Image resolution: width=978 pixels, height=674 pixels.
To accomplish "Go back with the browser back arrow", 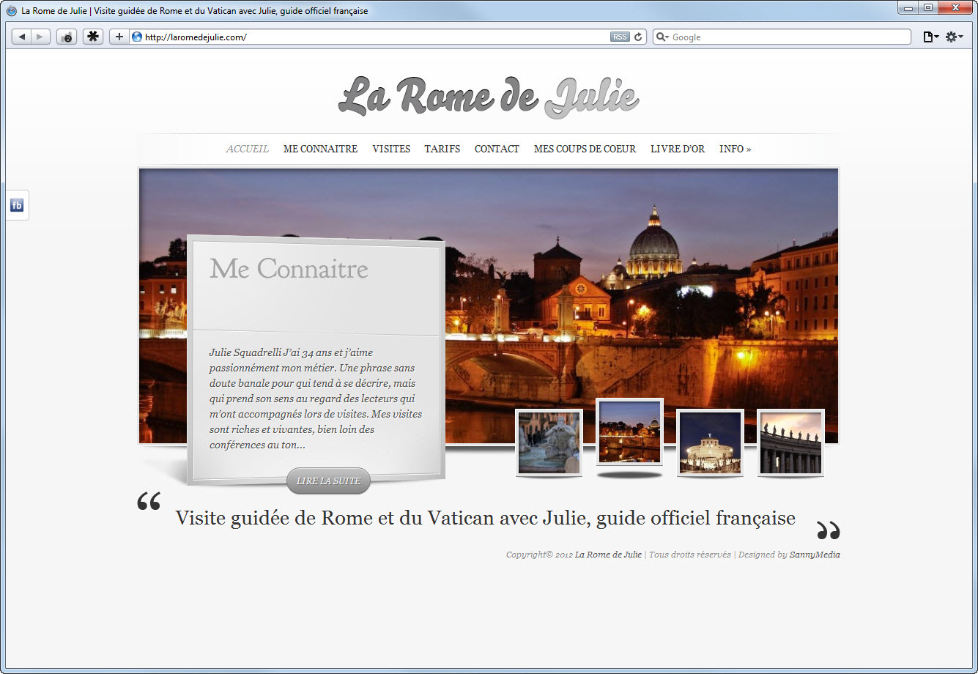I will coord(21,37).
